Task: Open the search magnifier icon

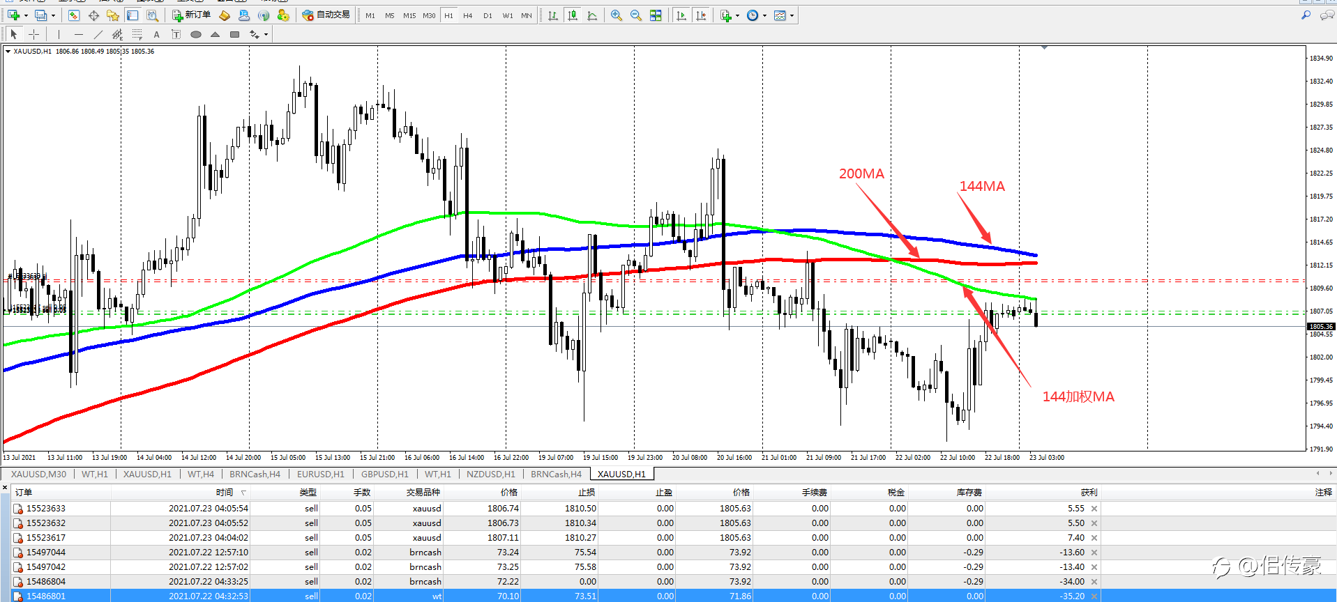Action: [x=1306, y=15]
